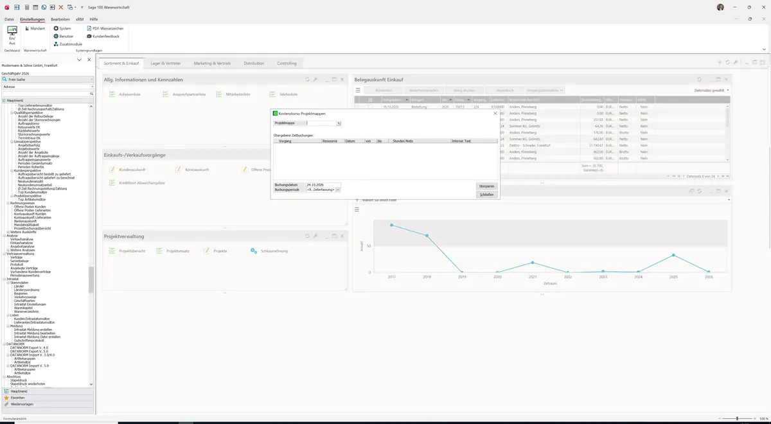Click the zoom slider in the status bar
Image resolution: width=771 pixels, height=424 pixels.
click(x=738, y=418)
